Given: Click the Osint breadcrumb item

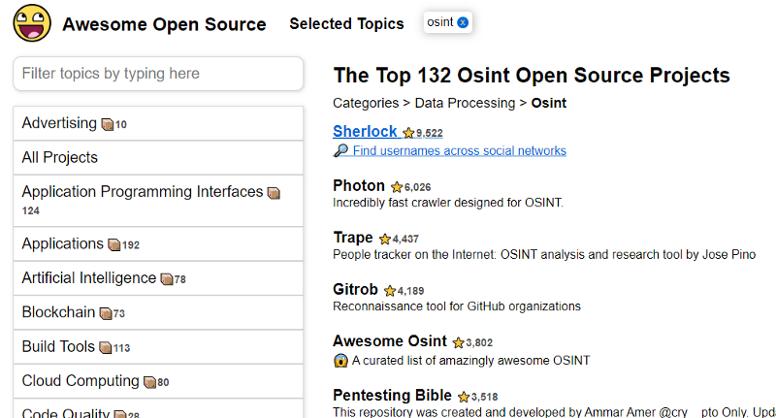Looking at the screenshot, I should pos(549,103).
